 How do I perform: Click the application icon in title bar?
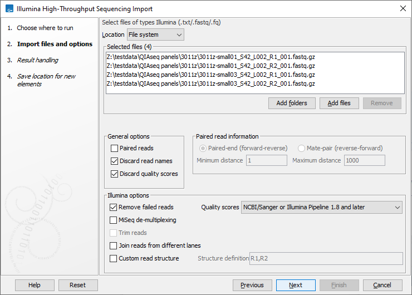[x=8, y=9]
